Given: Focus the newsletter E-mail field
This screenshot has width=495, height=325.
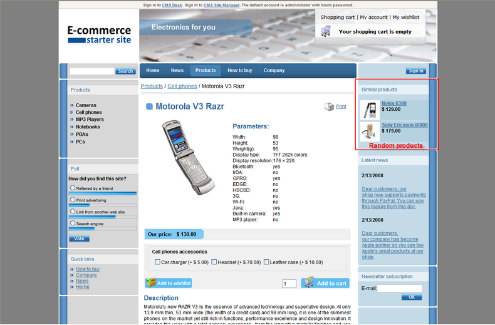Looking at the screenshot, I should pos(400,289).
